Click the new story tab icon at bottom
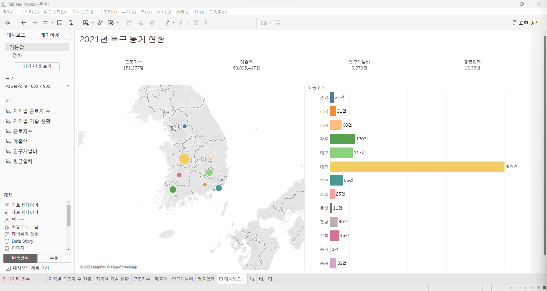Screen dimensions: 547x291 (x=271, y=279)
